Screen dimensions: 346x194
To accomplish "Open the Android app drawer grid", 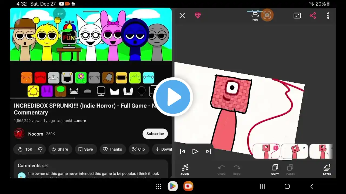I will click(158, 186).
